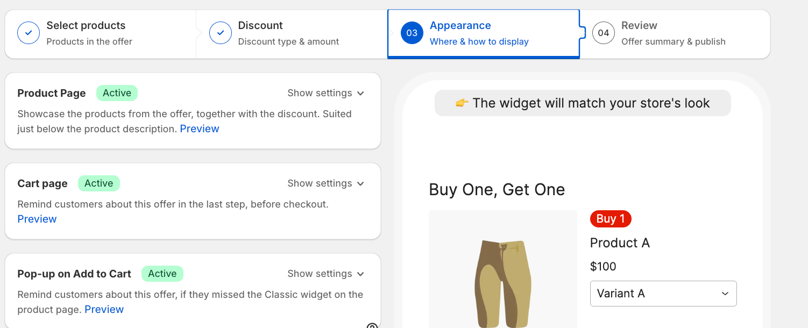The width and height of the screenshot is (808, 328).
Task: Open Preview link for Cart page
Action: point(37,219)
